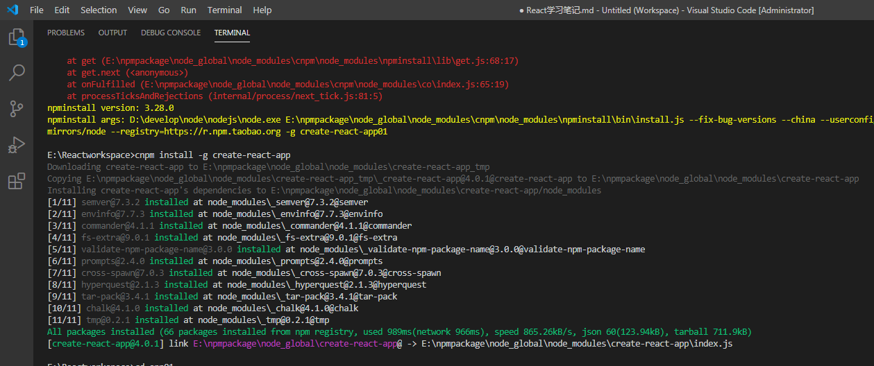Open the Help menu
Image resolution: width=874 pixels, height=366 pixels.
(262, 10)
